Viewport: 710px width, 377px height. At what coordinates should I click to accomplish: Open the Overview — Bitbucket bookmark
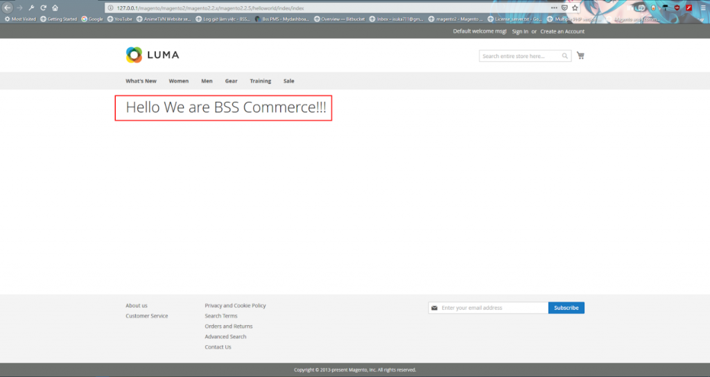(339, 19)
